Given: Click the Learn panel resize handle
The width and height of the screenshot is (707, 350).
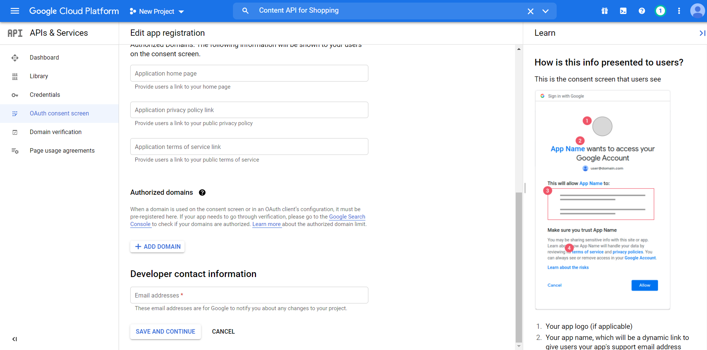Looking at the screenshot, I should [x=525, y=188].
